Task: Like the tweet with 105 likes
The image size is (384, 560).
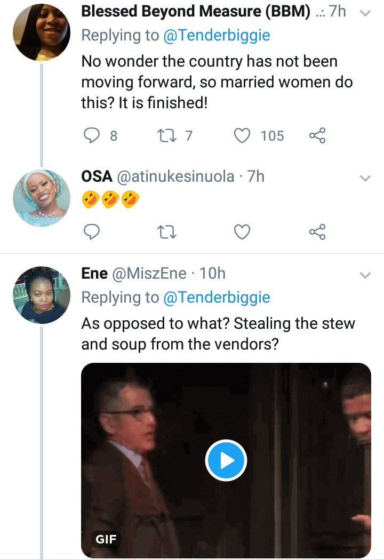Action: click(242, 135)
